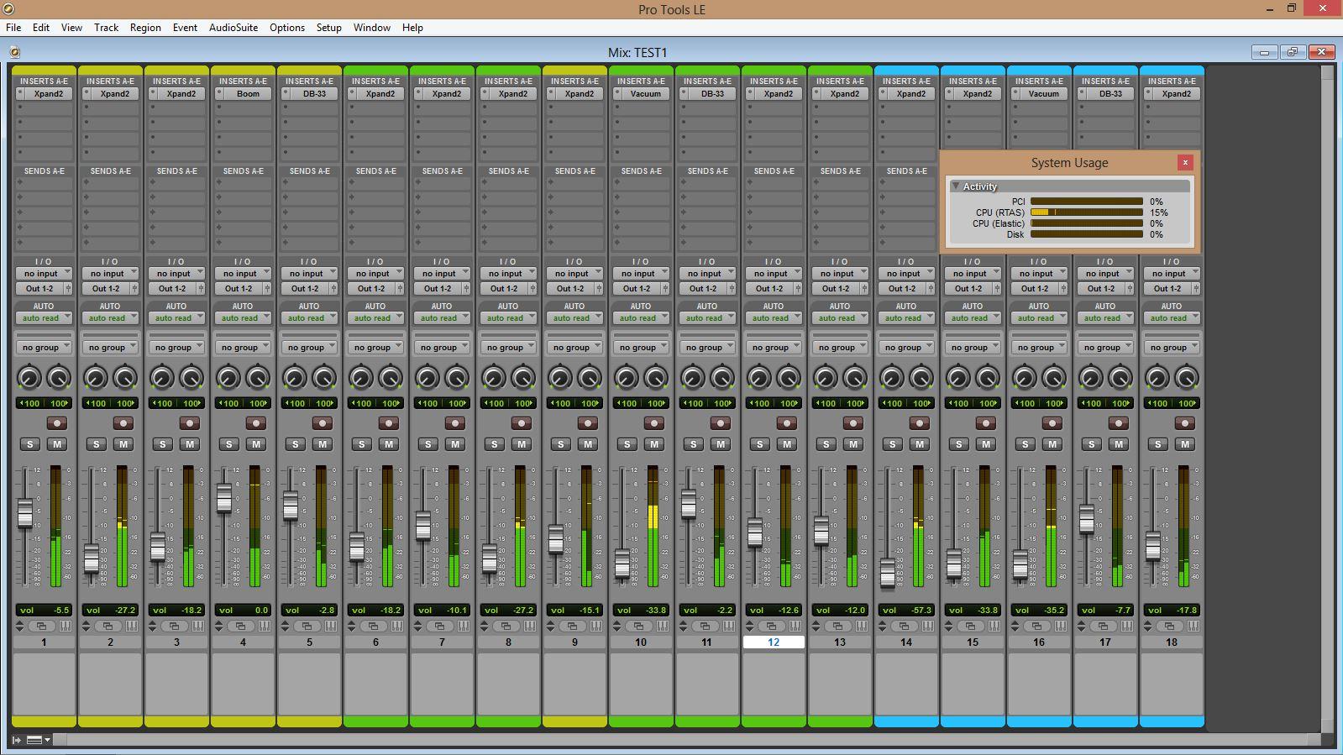Mute track 2
This screenshot has width=1343, height=755.
point(123,444)
